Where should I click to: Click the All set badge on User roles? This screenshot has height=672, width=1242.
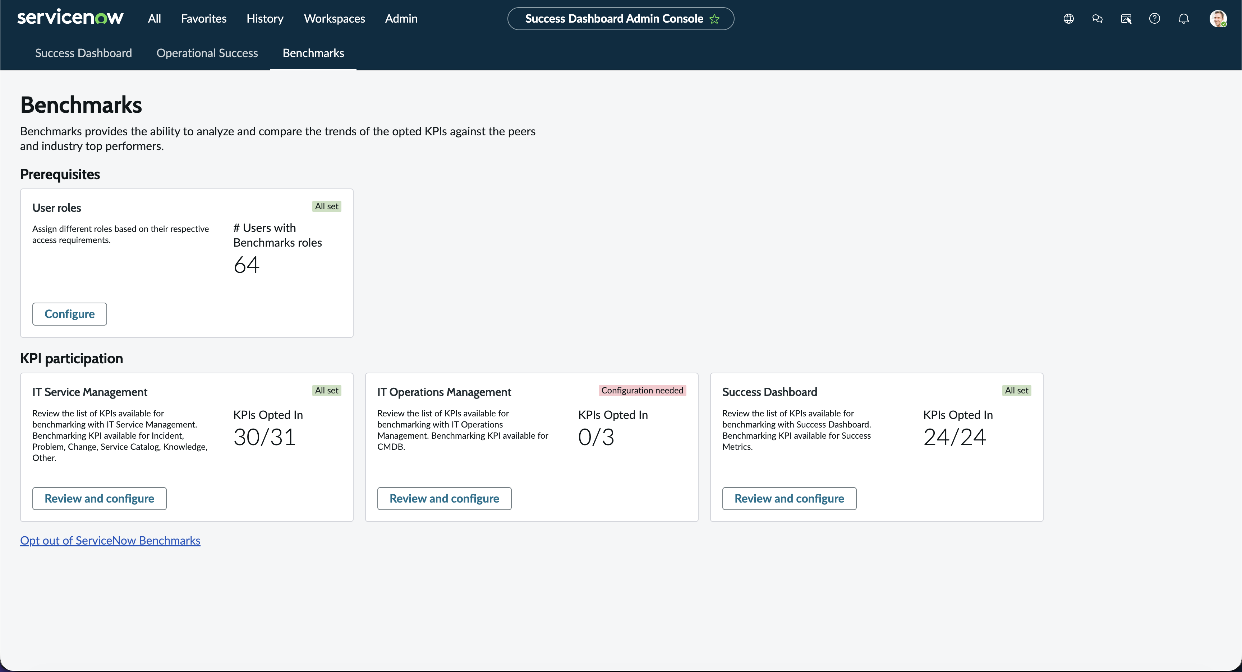326,206
